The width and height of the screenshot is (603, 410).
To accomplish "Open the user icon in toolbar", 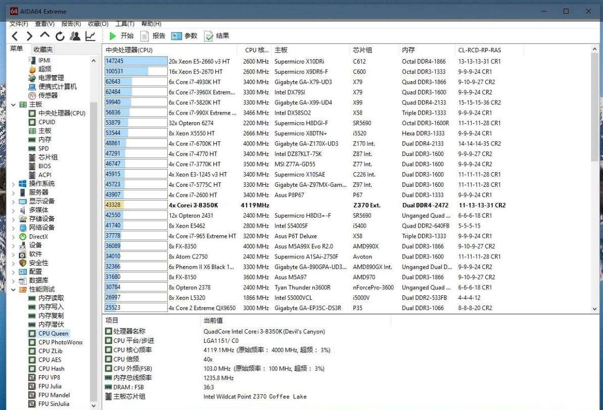I will (75, 36).
